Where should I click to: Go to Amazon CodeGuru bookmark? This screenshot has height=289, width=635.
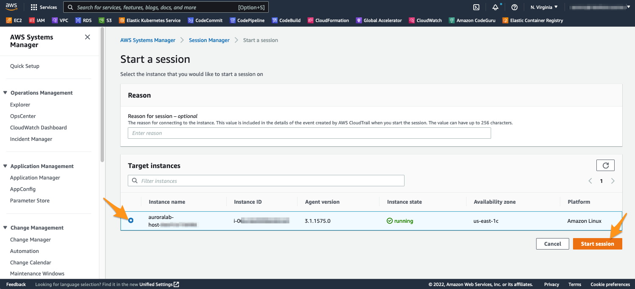[x=472, y=20]
